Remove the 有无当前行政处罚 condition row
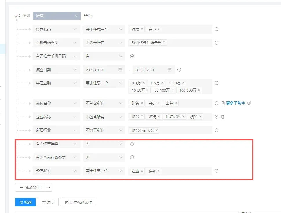Screen dimensions: 281x213 coord(132,157)
